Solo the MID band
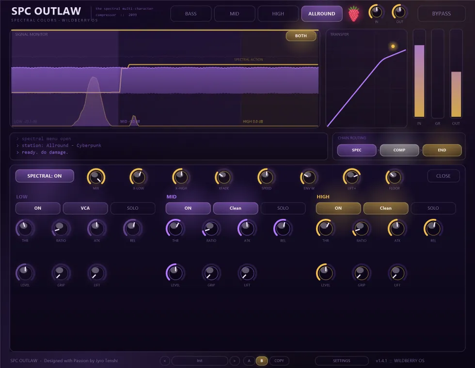This screenshot has height=368, width=475. click(x=283, y=208)
